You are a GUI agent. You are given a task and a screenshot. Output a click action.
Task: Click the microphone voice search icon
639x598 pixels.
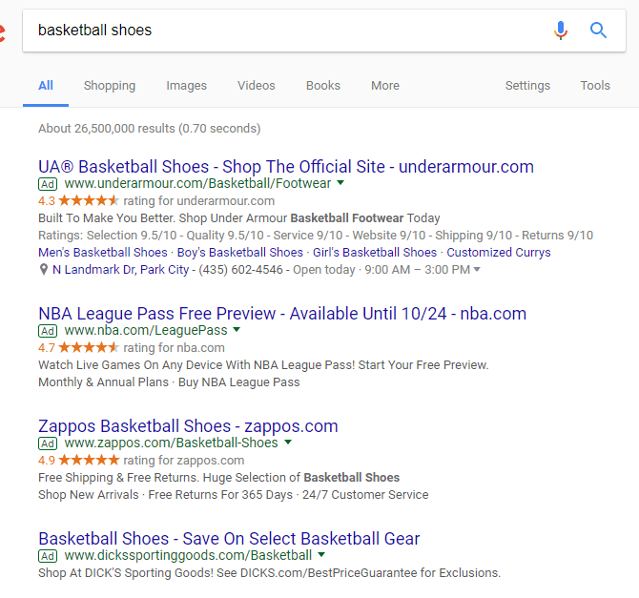click(561, 31)
